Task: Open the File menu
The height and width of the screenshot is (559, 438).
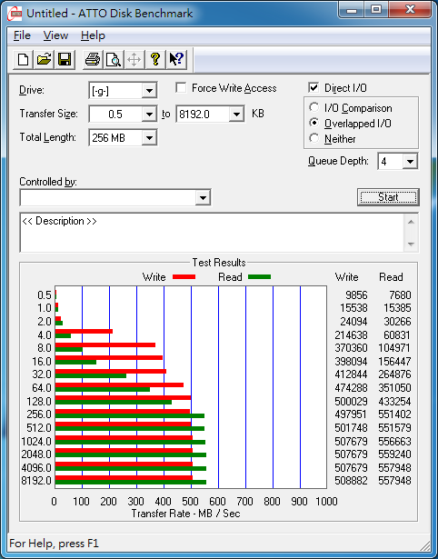Action: tap(22, 35)
